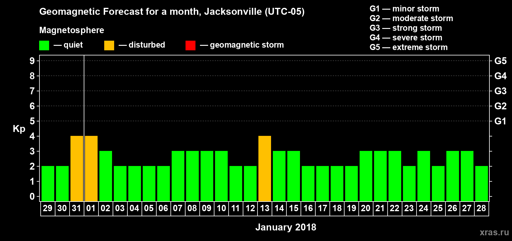Click the green bar for day 29

point(48,183)
